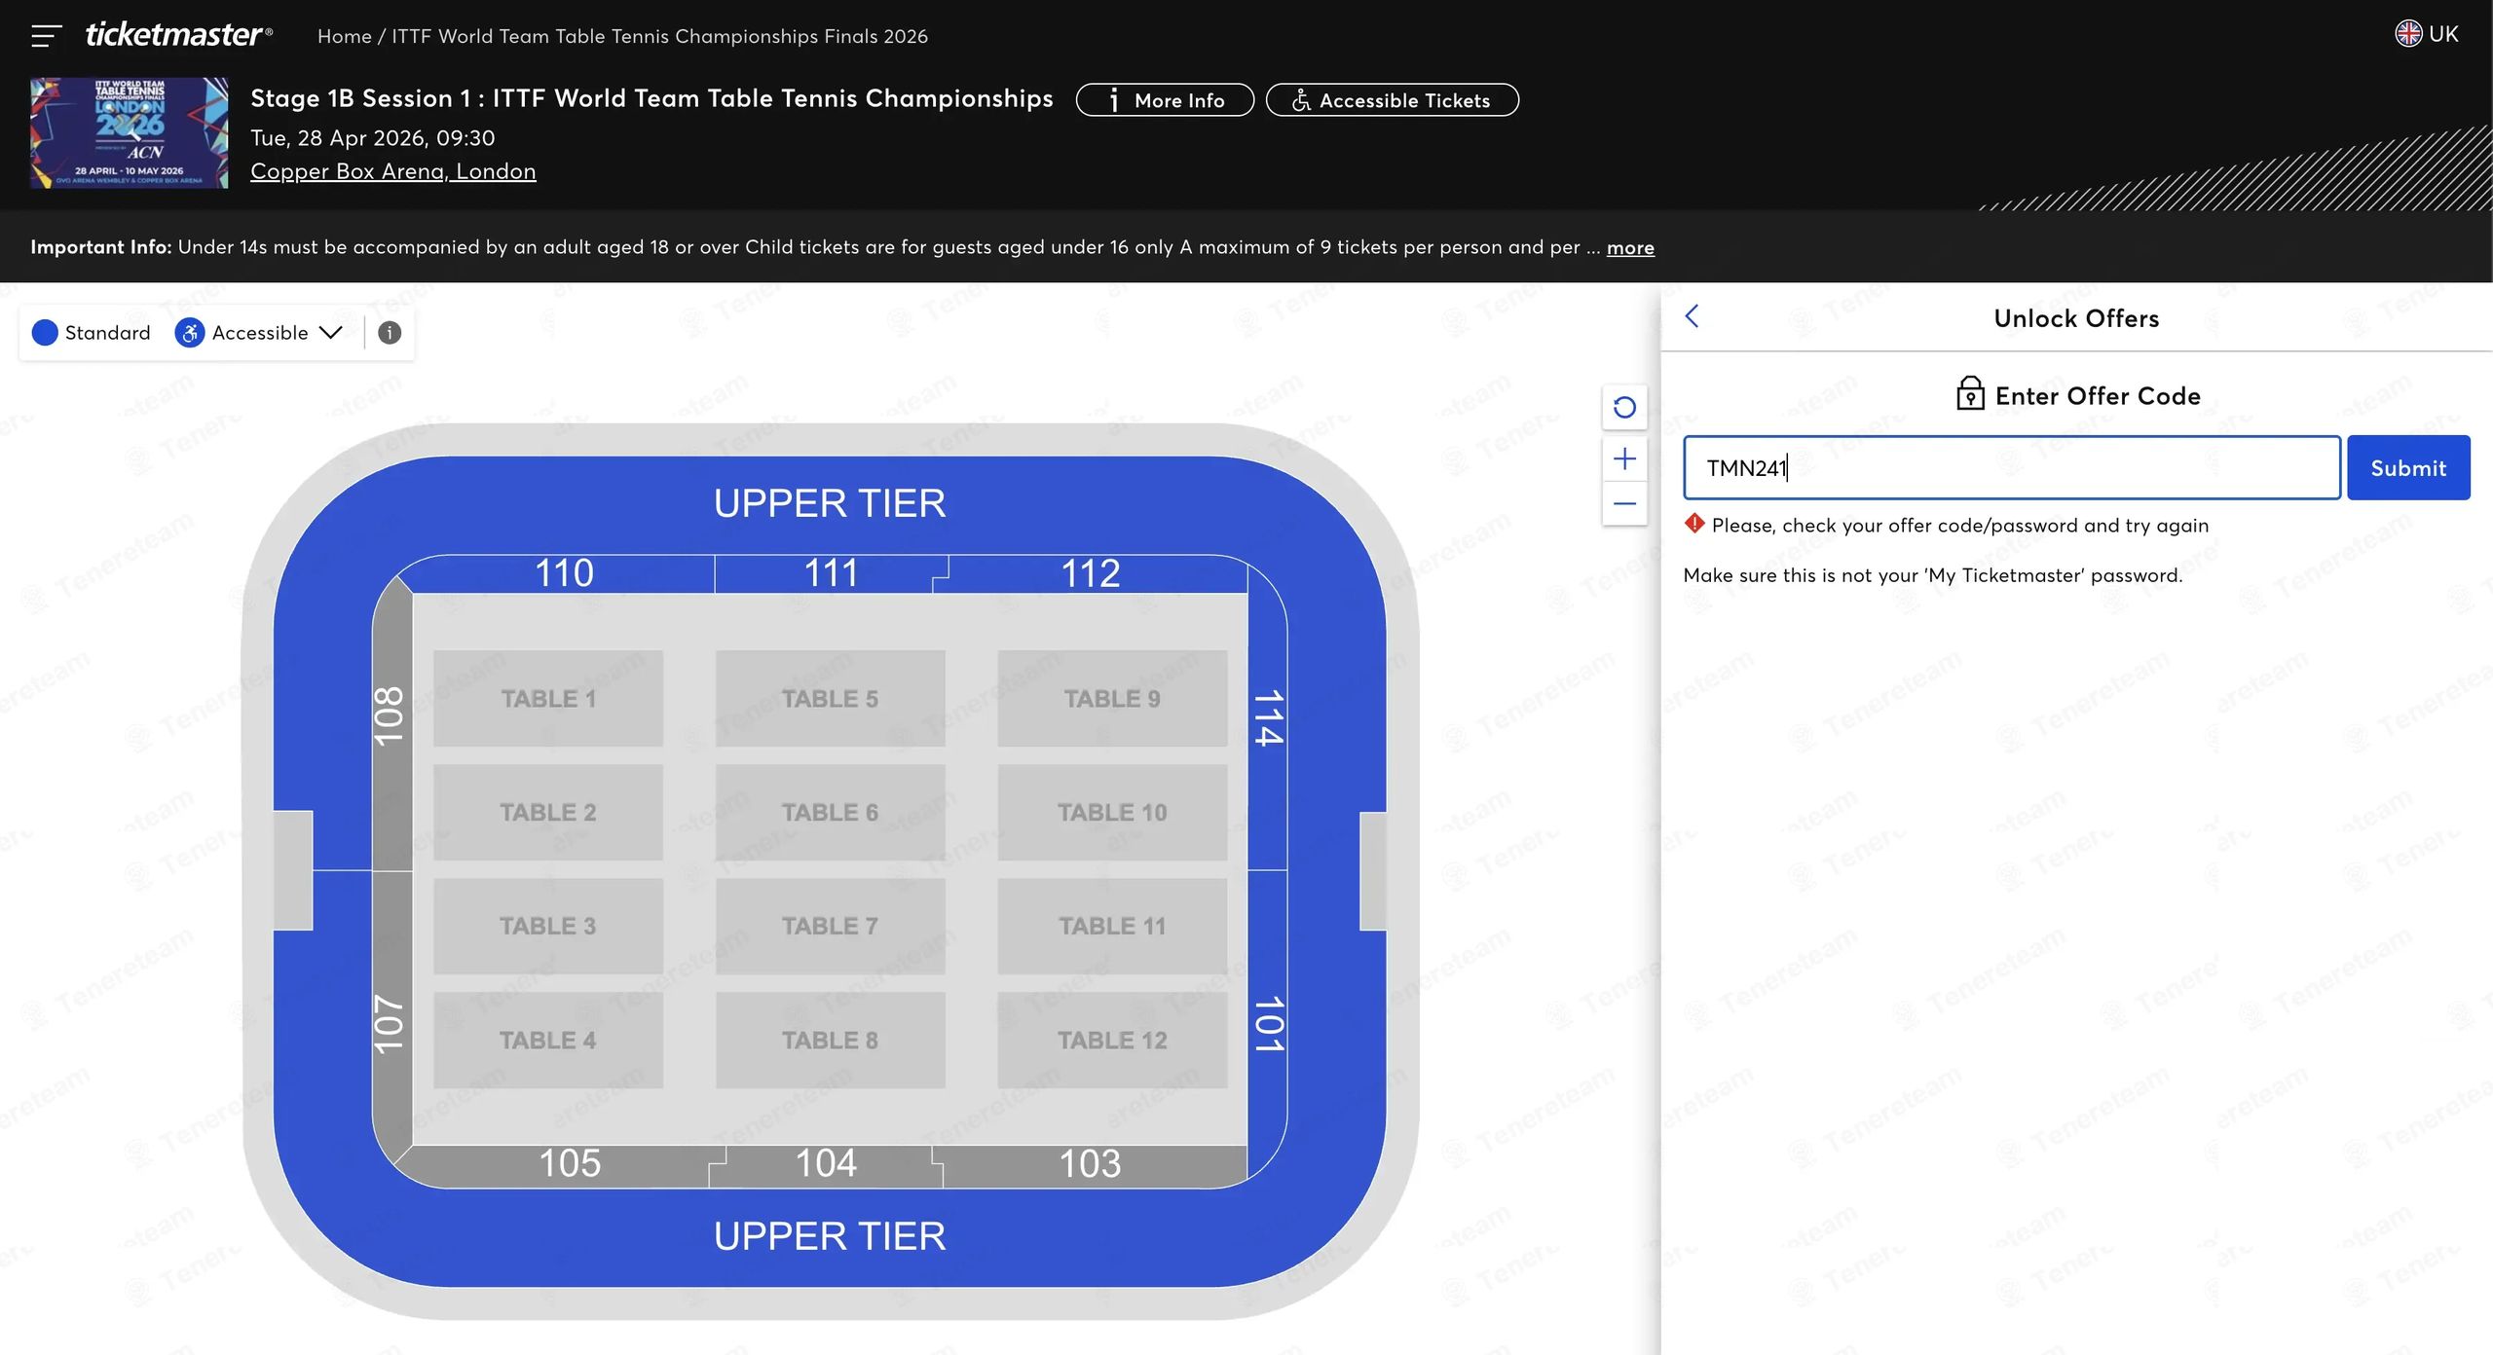Click the Ticketmaster logo
This screenshot has height=1355, width=2493.
(179, 35)
